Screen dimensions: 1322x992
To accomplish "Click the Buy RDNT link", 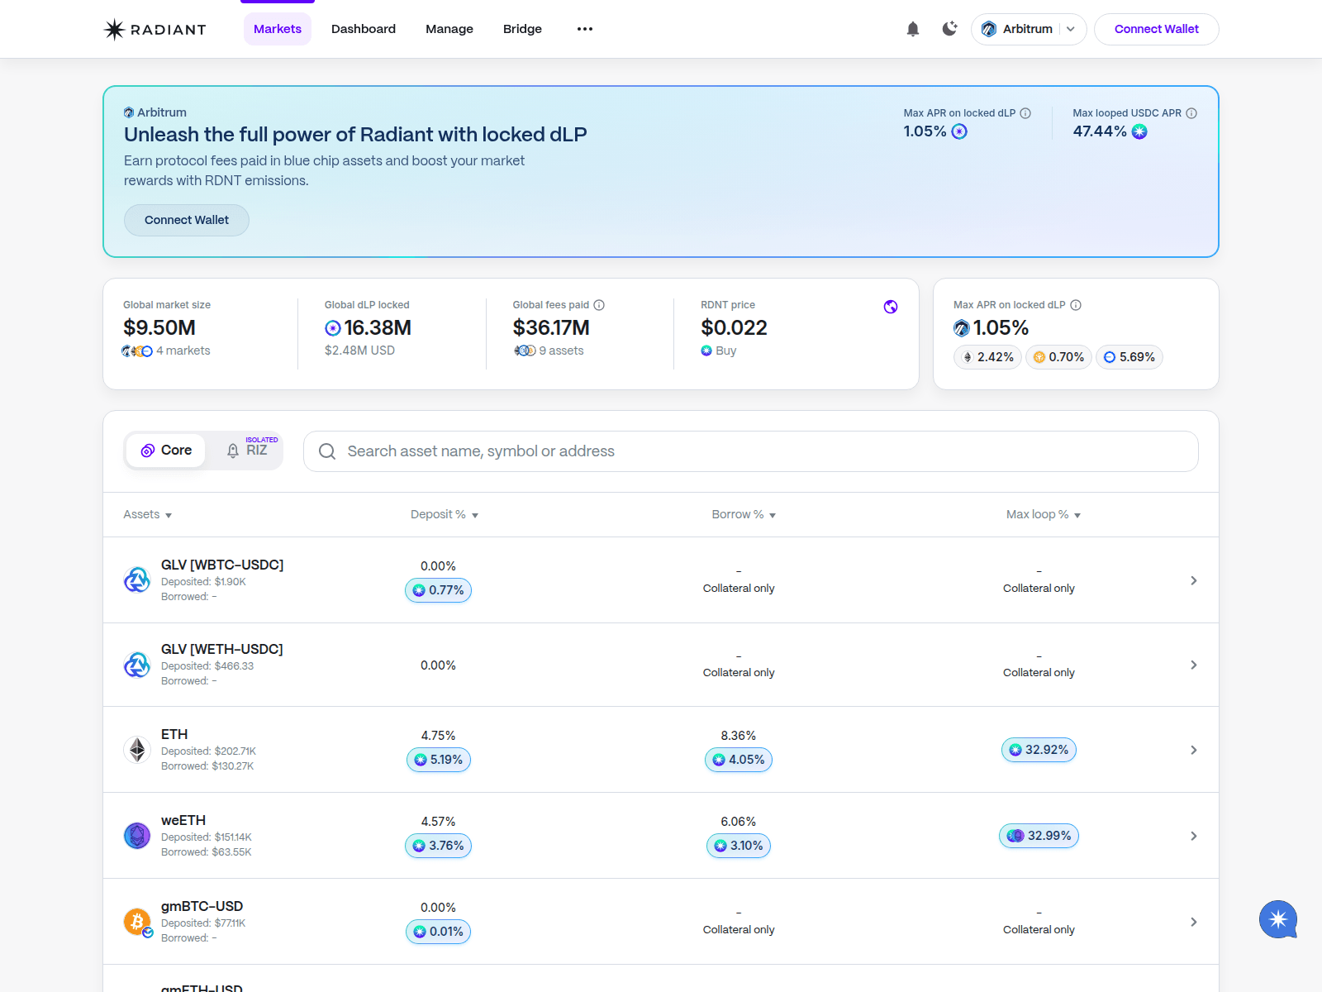I will coord(719,351).
